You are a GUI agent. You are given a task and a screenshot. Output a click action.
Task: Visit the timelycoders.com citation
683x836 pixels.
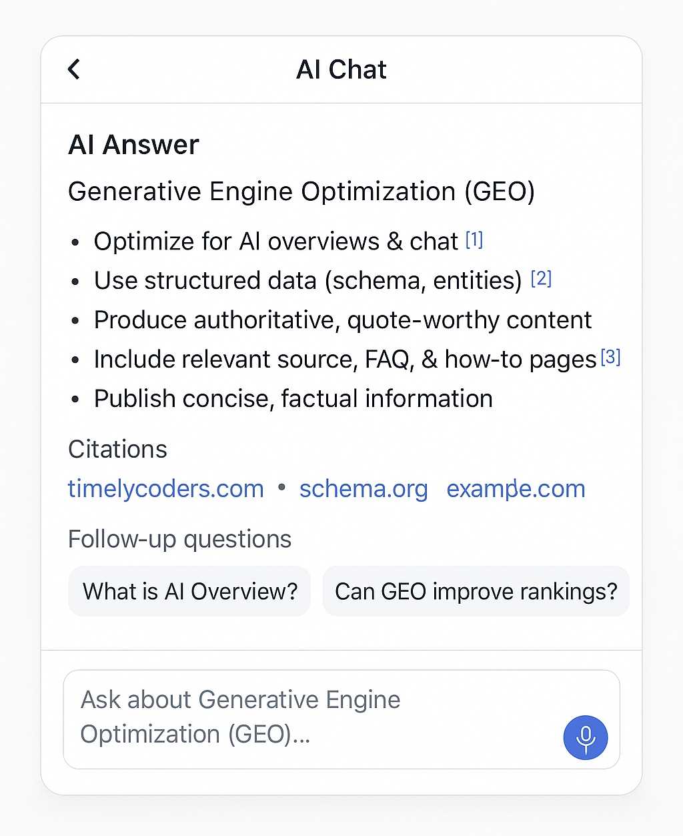(x=165, y=488)
